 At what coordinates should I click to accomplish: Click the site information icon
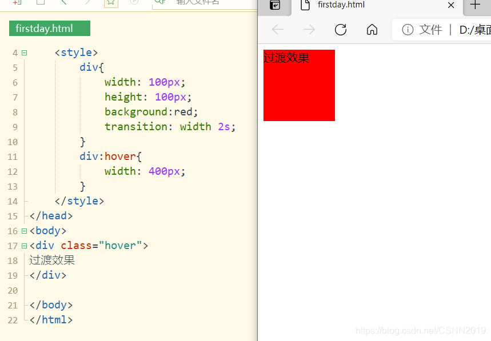pos(408,30)
